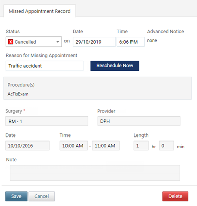This screenshot has width=197, height=206.
Task: Click the start time field 10:00 AM
Action: (x=74, y=146)
